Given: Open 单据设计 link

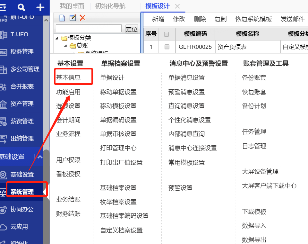Looking at the screenshot, I should point(112,77).
